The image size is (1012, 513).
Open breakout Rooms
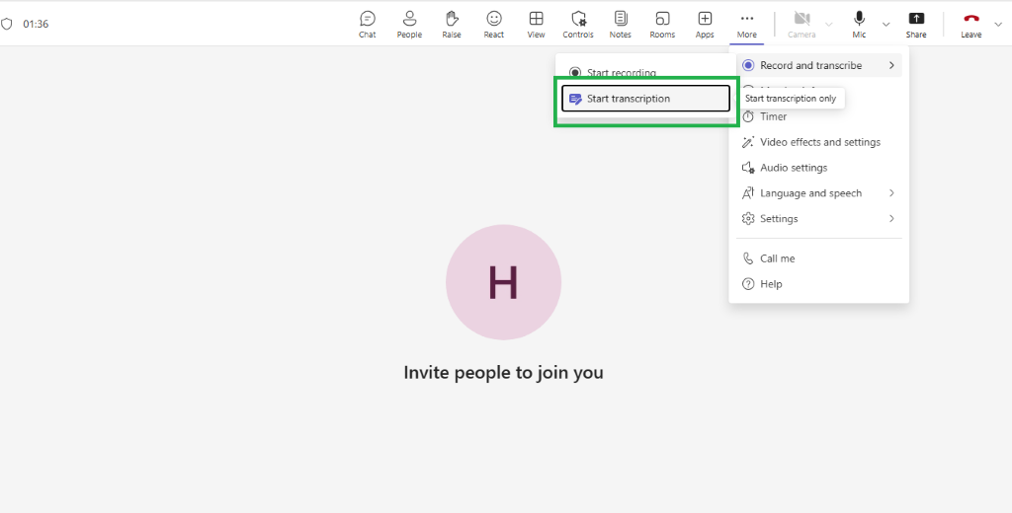(662, 25)
